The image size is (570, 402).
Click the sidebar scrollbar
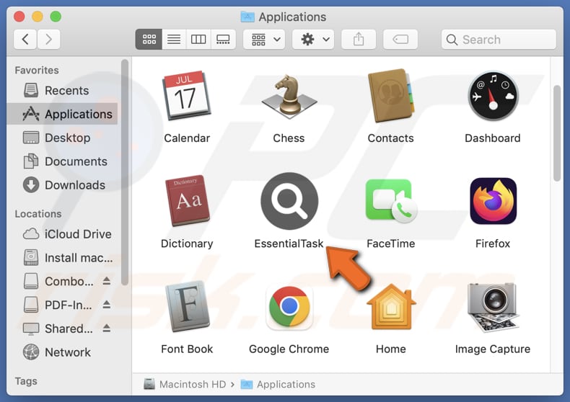(x=125, y=172)
